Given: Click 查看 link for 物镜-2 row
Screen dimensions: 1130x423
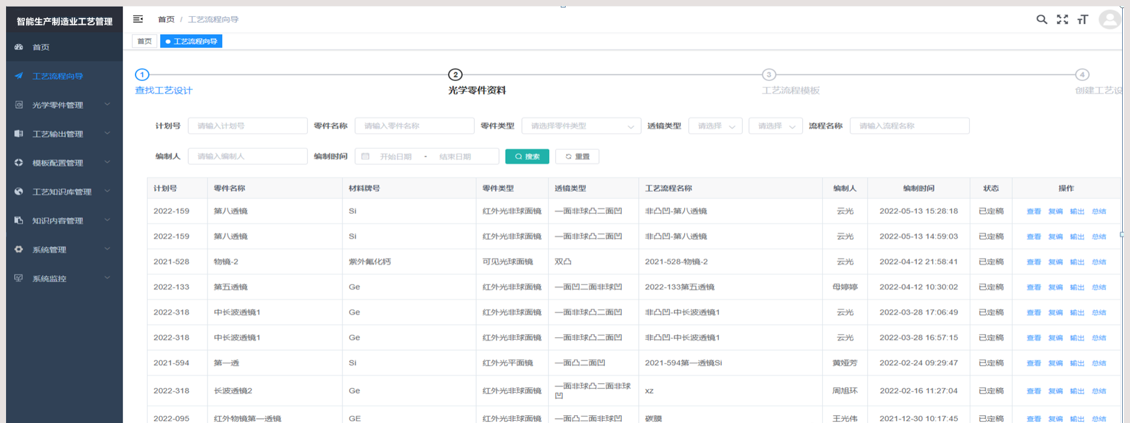Looking at the screenshot, I should (1033, 262).
